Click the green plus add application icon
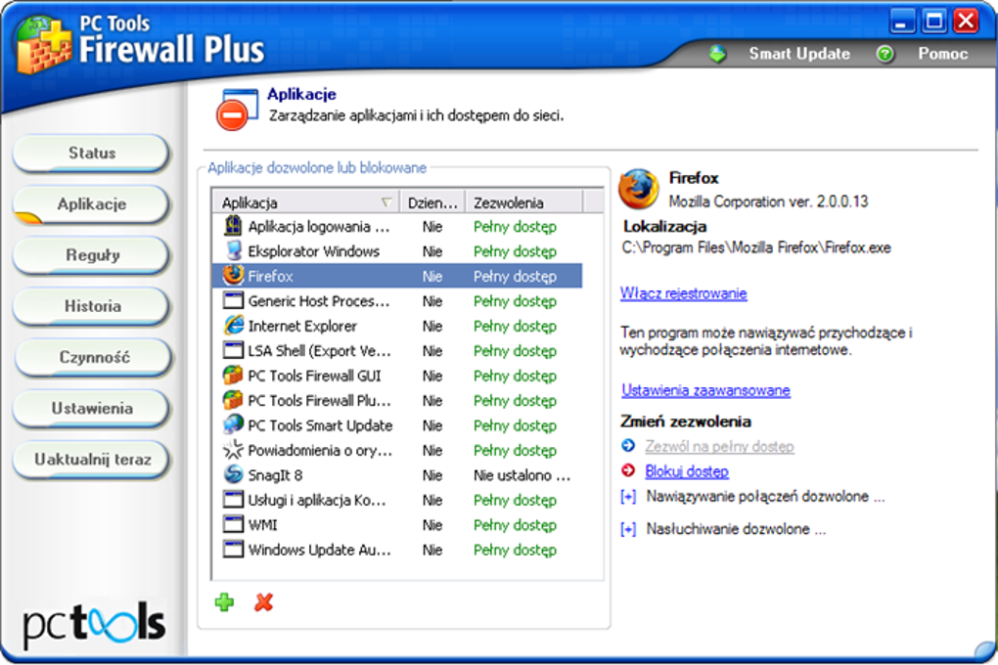Image resolution: width=998 pixels, height=665 pixels. click(x=224, y=602)
